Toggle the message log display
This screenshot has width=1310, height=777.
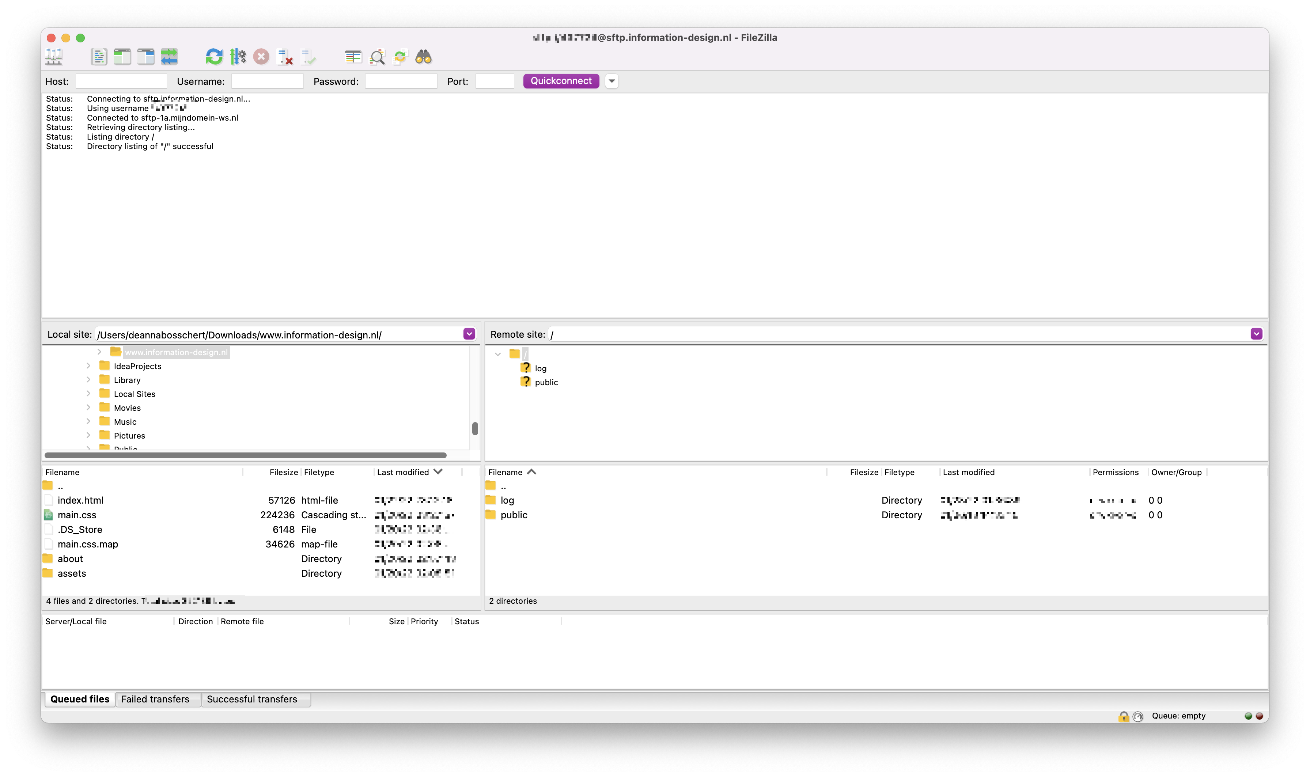99,57
